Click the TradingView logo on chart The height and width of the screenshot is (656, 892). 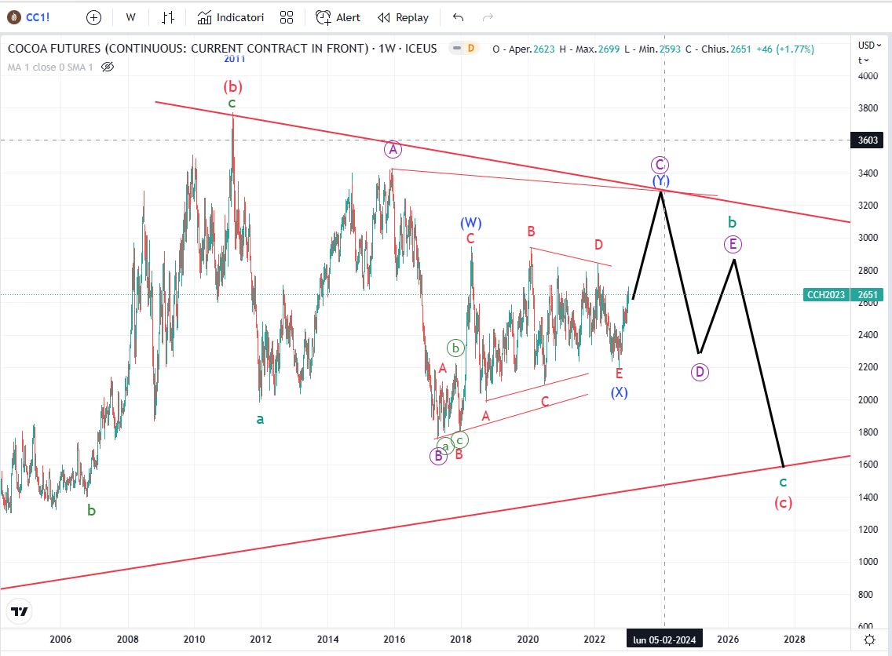point(20,611)
